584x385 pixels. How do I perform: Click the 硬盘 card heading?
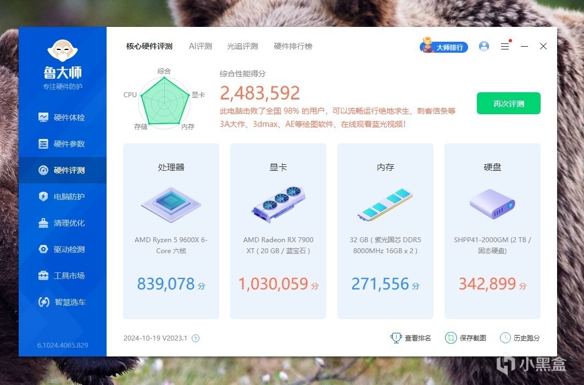coord(492,167)
